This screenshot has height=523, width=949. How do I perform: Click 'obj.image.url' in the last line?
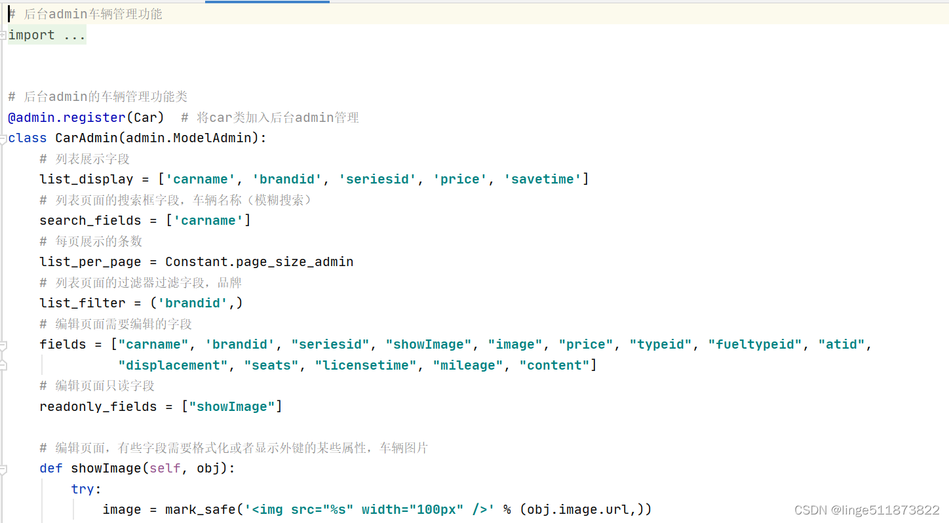[578, 510]
